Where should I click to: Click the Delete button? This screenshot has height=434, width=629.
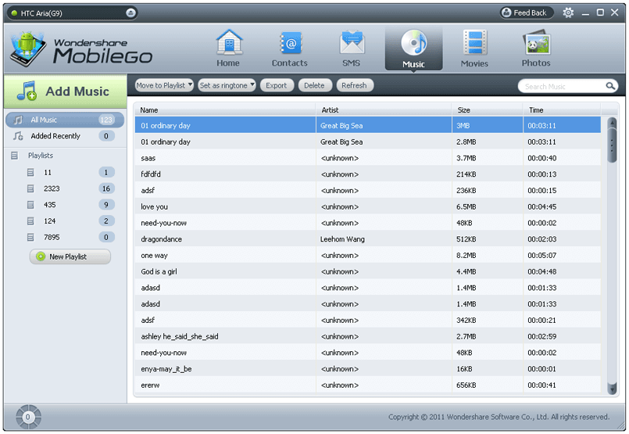click(x=314, y=85)
